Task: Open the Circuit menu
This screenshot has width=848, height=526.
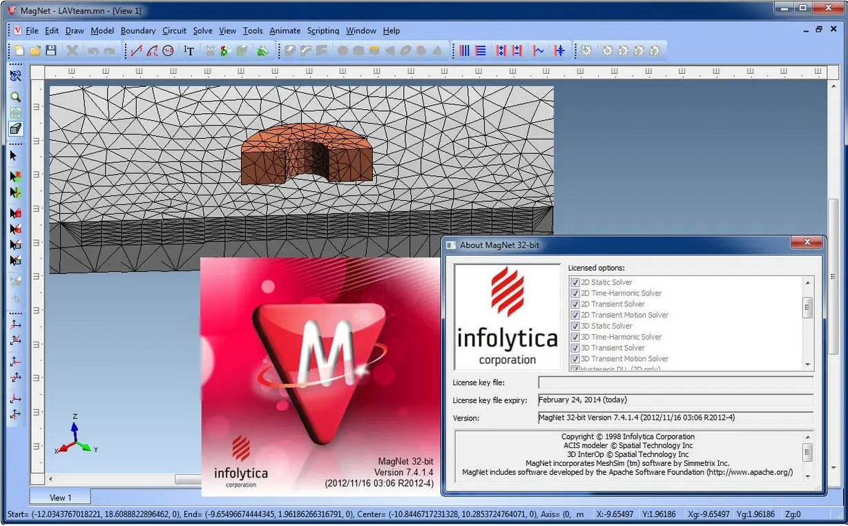Action: coord(175,30)
